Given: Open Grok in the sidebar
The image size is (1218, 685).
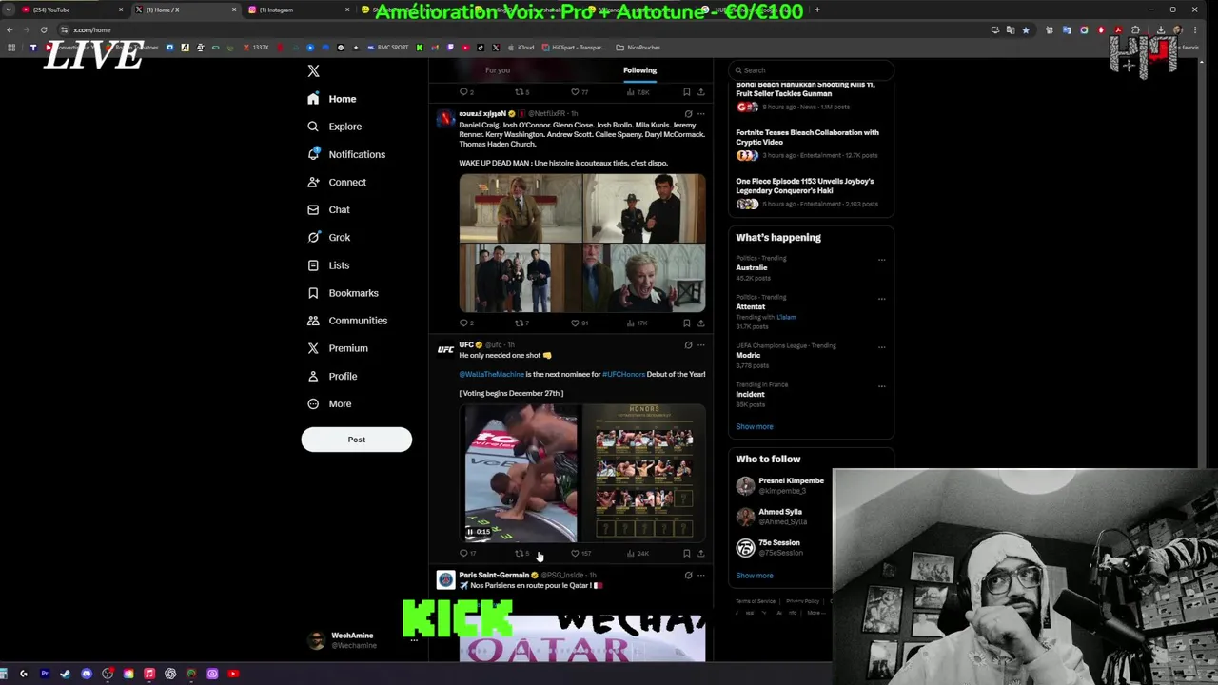Looking at the screenshot, I should coord(328,237).
